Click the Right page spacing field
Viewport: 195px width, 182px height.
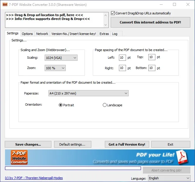coord(122,68)
